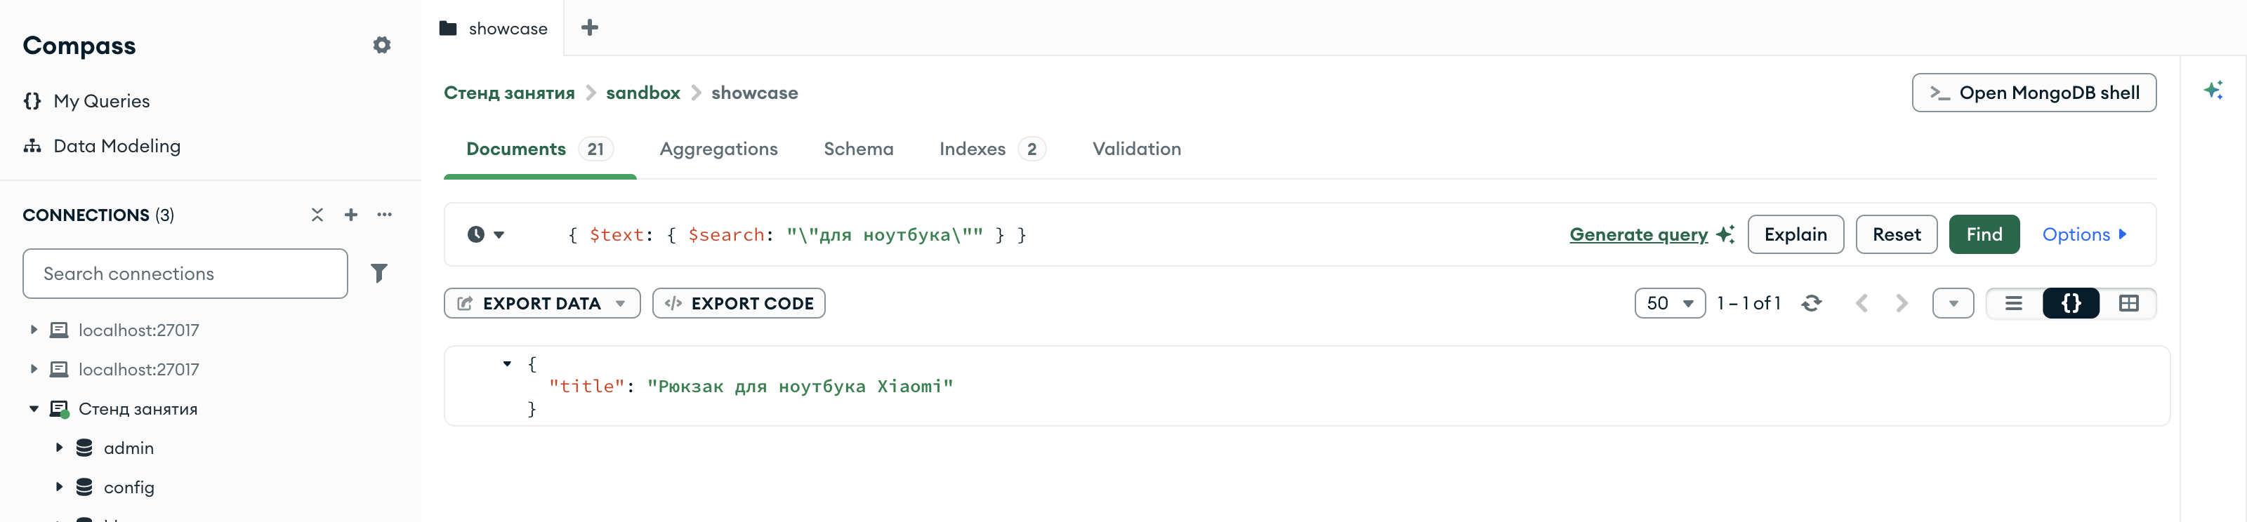Select the showcase workspace tab
The height and width of the screenshot is (522, 2247).
[494, 28]
